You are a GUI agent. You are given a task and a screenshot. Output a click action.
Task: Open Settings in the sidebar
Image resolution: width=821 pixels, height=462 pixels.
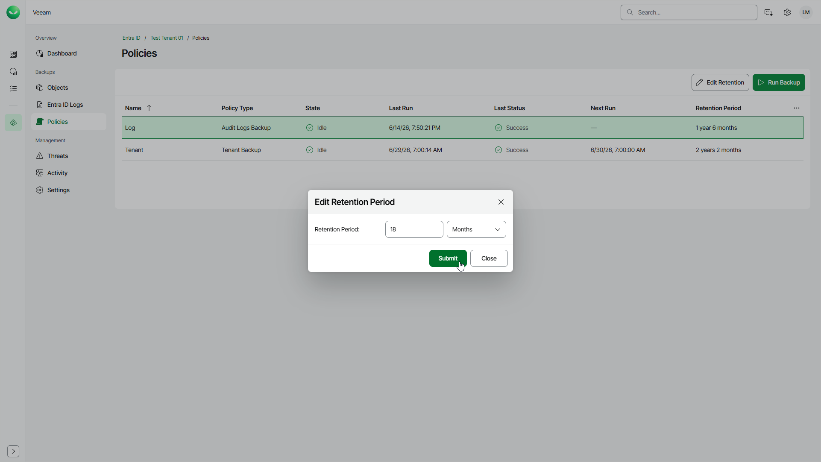[69, 190]
